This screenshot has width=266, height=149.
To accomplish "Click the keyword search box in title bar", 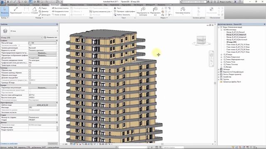I will pos(194,2).
